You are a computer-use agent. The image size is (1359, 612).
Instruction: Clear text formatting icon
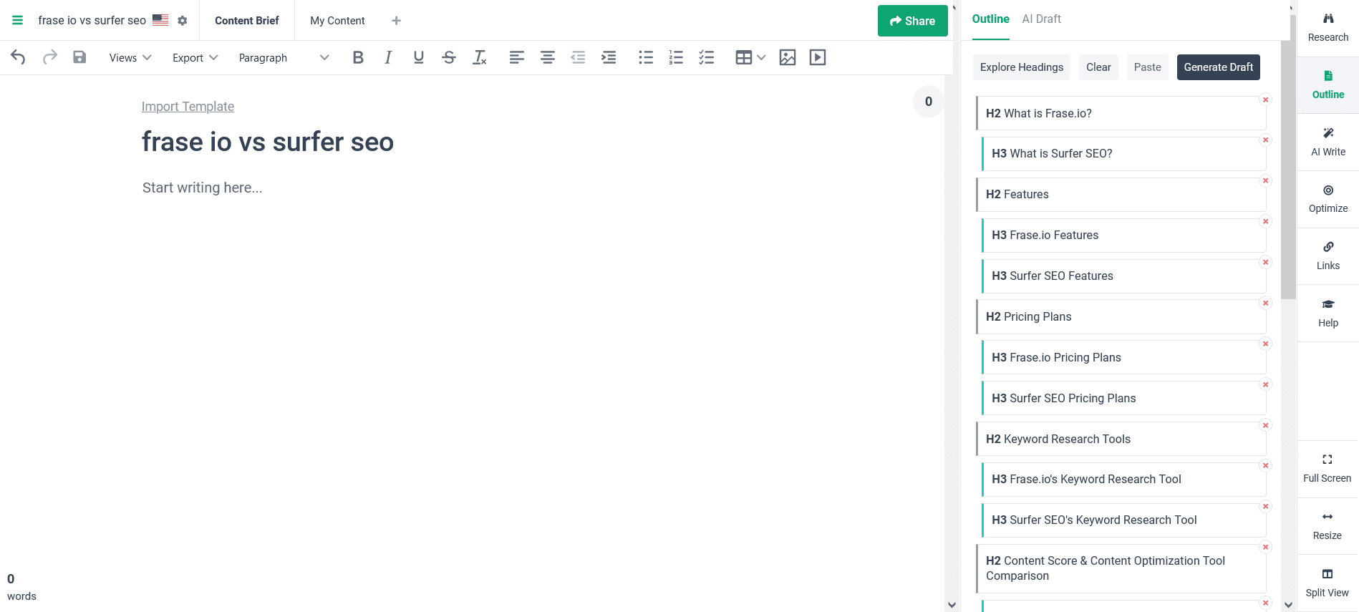pos(480,57)
